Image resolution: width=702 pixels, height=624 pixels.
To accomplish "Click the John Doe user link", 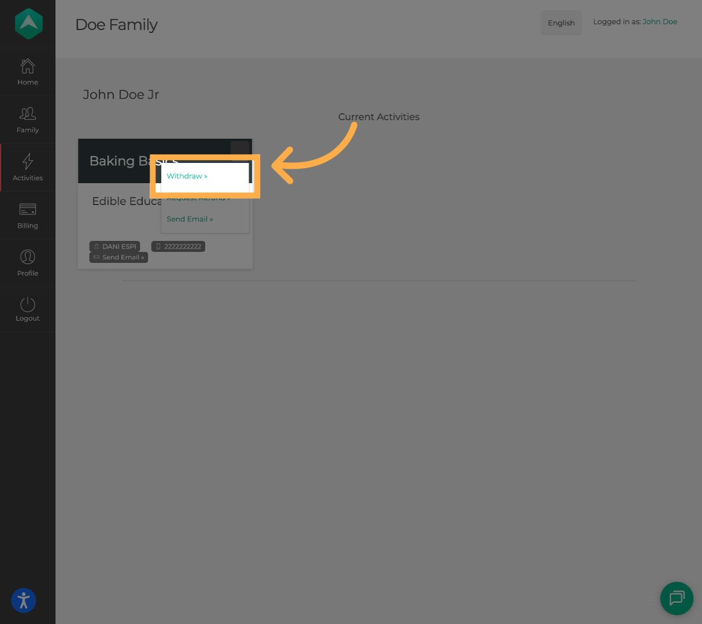I will pos(660,22).
